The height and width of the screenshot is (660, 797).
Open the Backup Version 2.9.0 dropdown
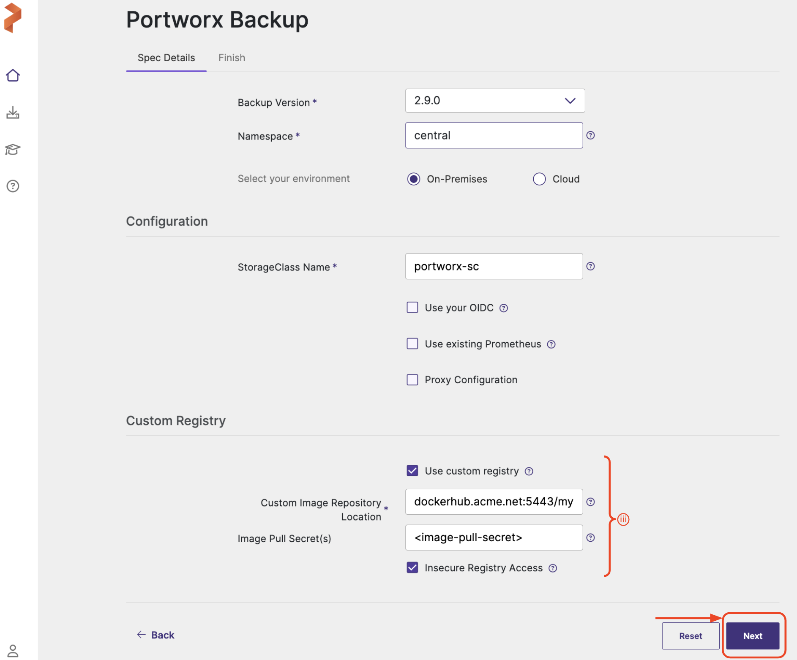(x=495, y=101)
